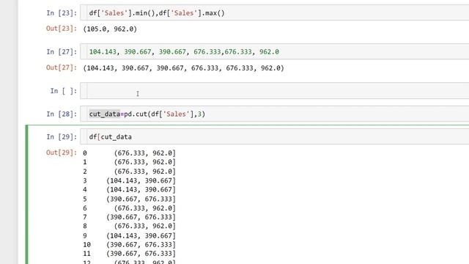The width and height of the screenshot is (469, 264).
Task: Click the In [23] code cell input
Action: 275,13
